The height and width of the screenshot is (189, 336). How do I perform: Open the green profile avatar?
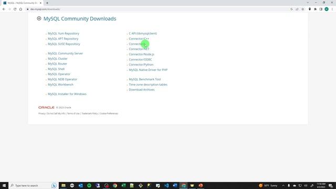coord(327,9)
